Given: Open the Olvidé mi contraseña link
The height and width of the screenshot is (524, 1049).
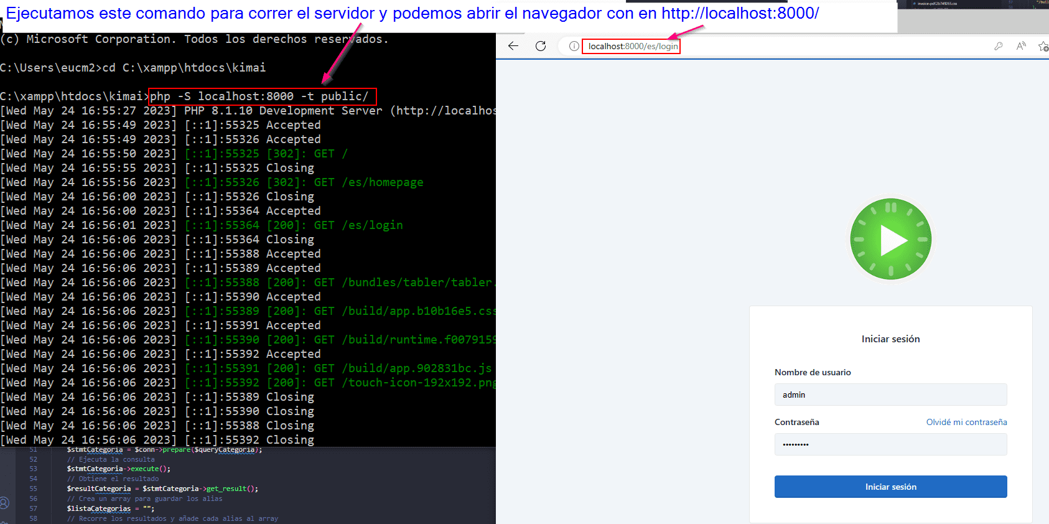Looking at the screenshot, I should point(966,422).
